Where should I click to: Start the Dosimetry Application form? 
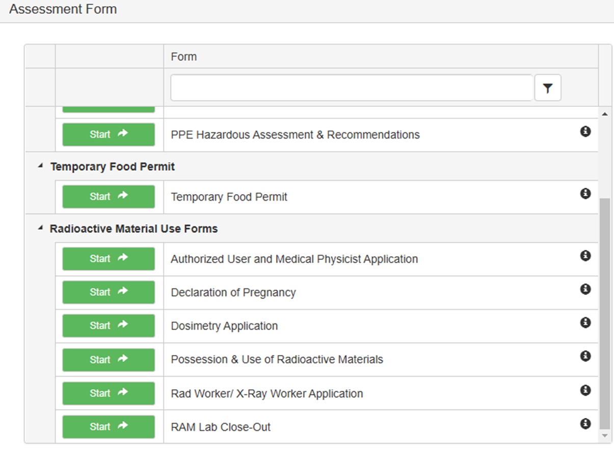point(109,326)
